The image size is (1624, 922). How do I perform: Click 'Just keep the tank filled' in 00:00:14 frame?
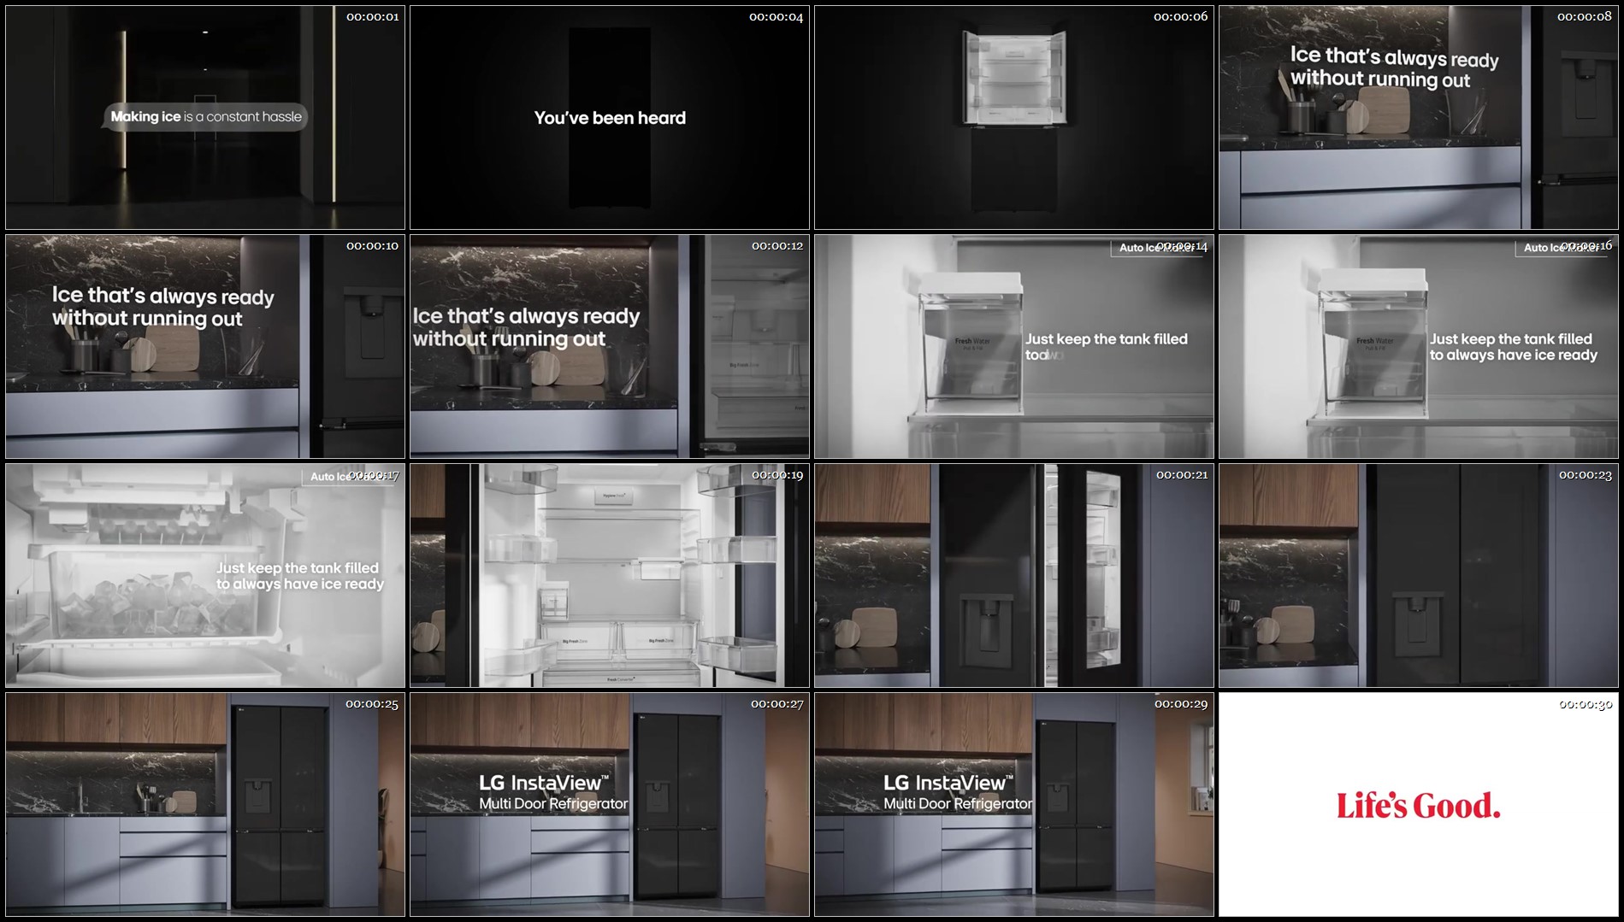(1107, 339)
